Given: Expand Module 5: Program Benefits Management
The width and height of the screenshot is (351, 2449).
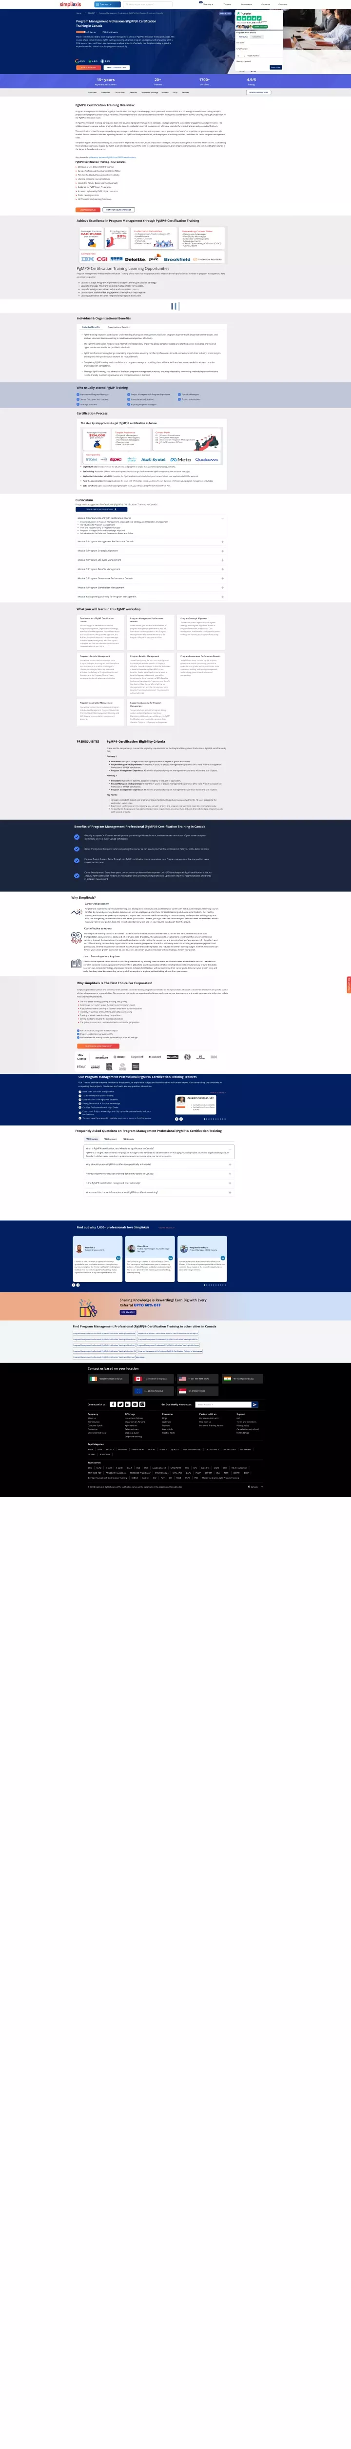Looking at the screenshot, I should [151, 570].
